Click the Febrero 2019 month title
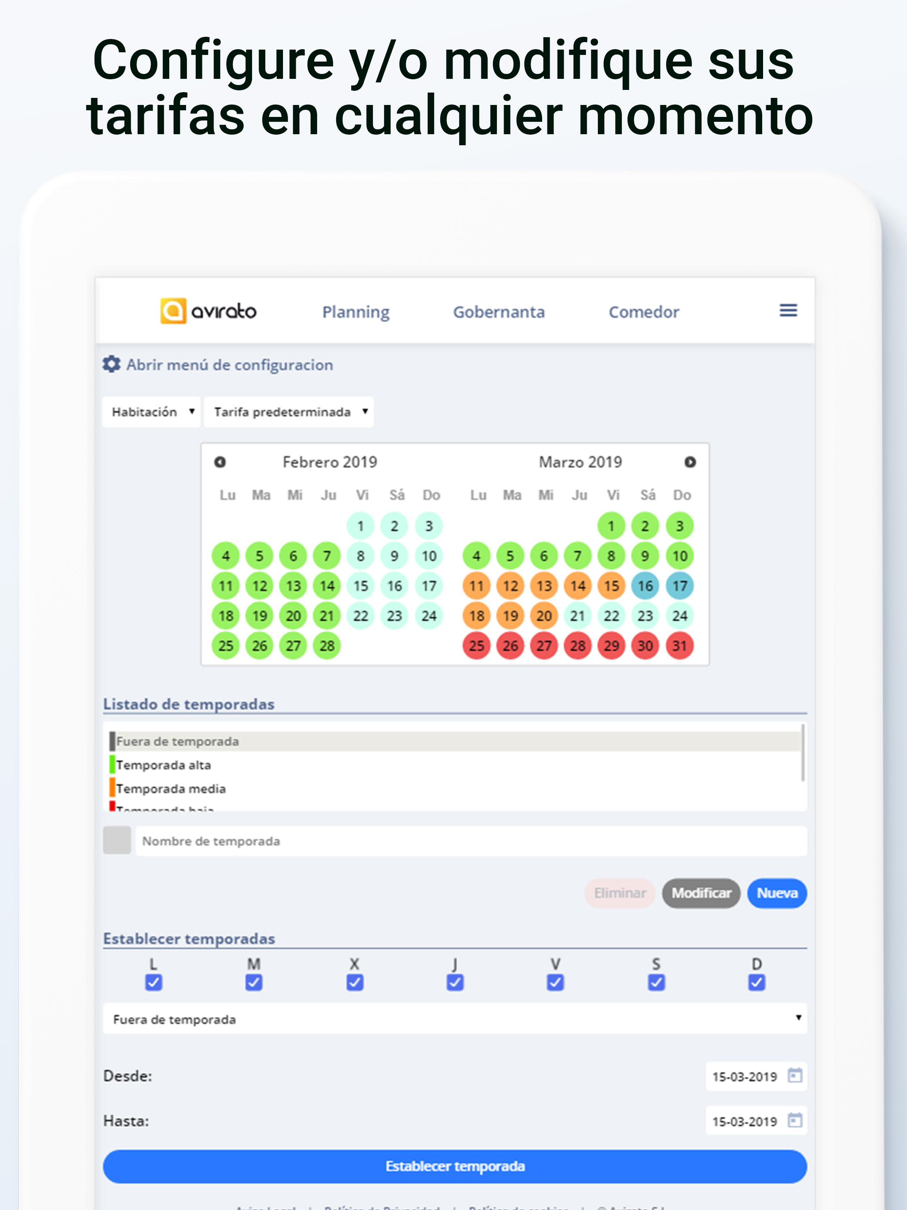The height and width of the screenshot is (1210, 907). pos(330,462)
